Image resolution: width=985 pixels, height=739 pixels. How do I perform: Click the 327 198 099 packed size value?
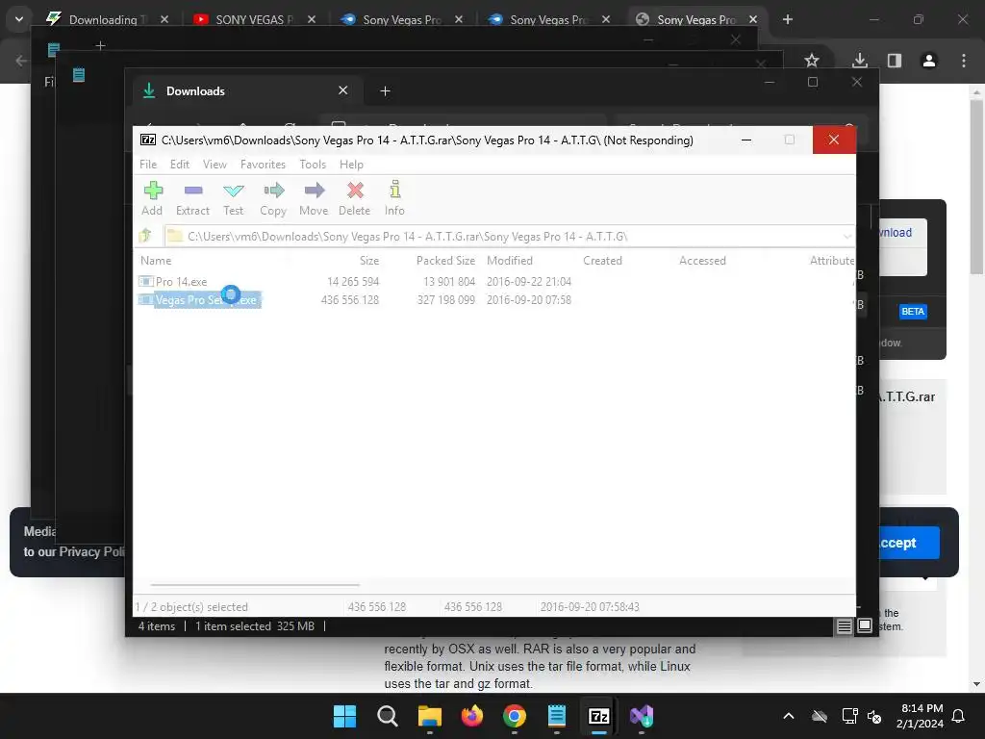click(x=446, y=300)
